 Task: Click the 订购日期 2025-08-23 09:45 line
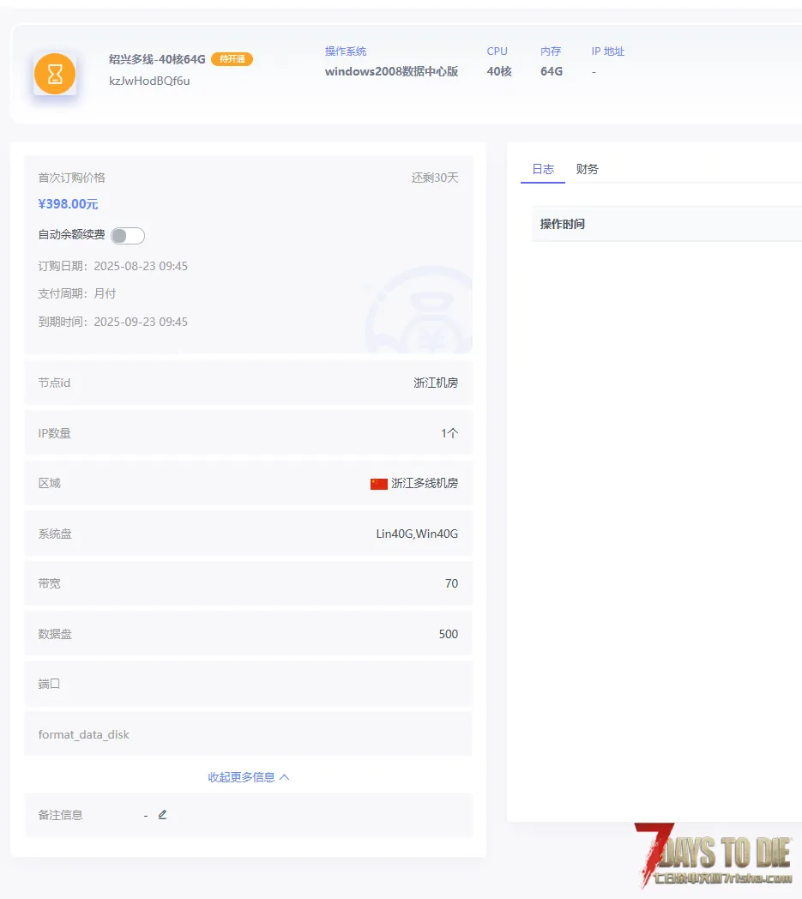pos(113,266)
